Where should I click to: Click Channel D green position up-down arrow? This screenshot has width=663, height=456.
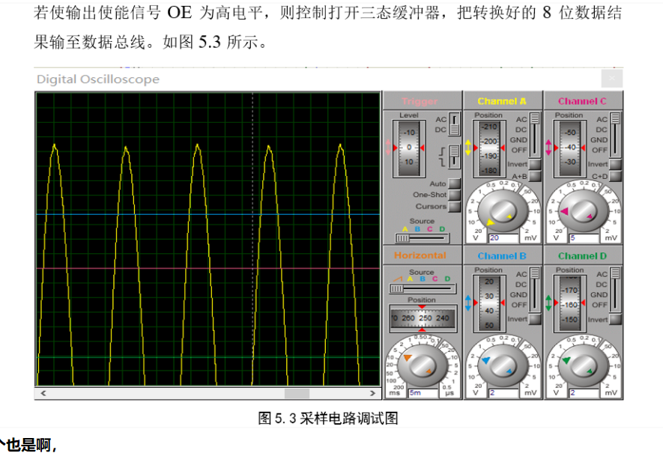548,303
